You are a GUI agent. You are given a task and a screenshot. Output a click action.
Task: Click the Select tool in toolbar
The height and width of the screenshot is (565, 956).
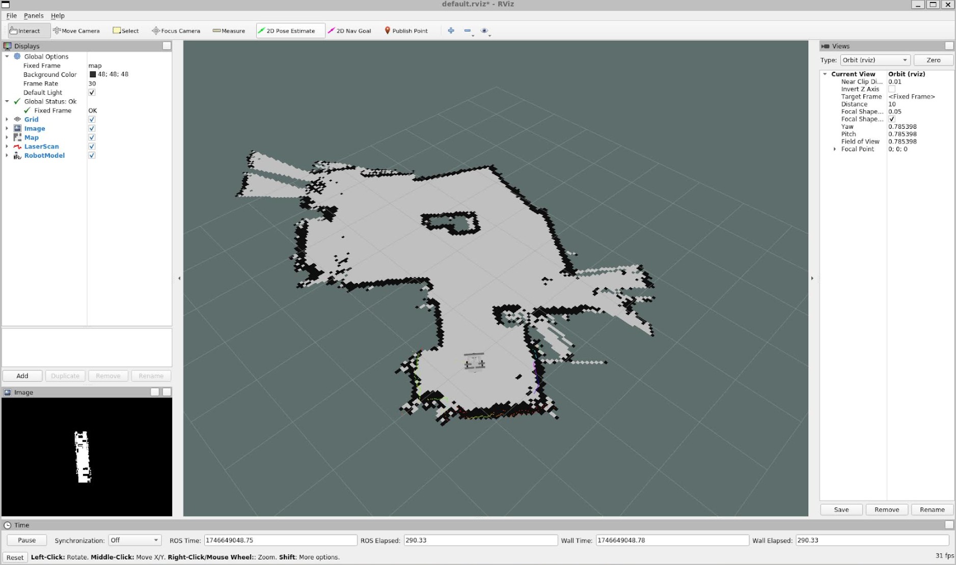point(125,31)
